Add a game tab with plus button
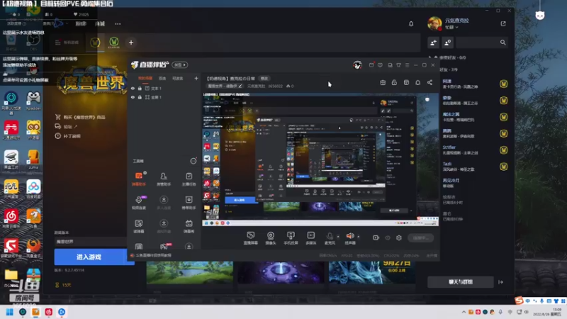The height and width of the screenshot is (319, 567). pyautogui.click(x=131, y=43)
